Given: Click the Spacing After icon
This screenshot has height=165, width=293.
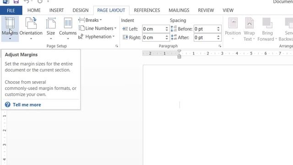Looking at the screenshot, I should [174, 37].
